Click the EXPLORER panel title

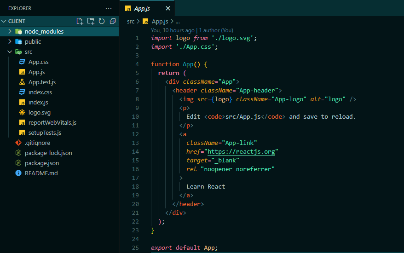pos(20,8)
